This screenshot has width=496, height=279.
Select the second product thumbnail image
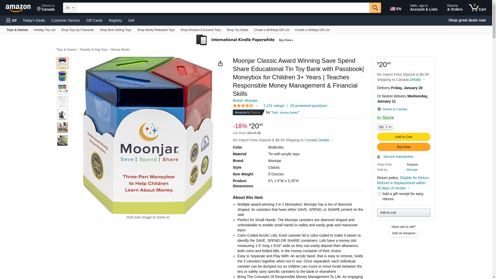(63, 76)
